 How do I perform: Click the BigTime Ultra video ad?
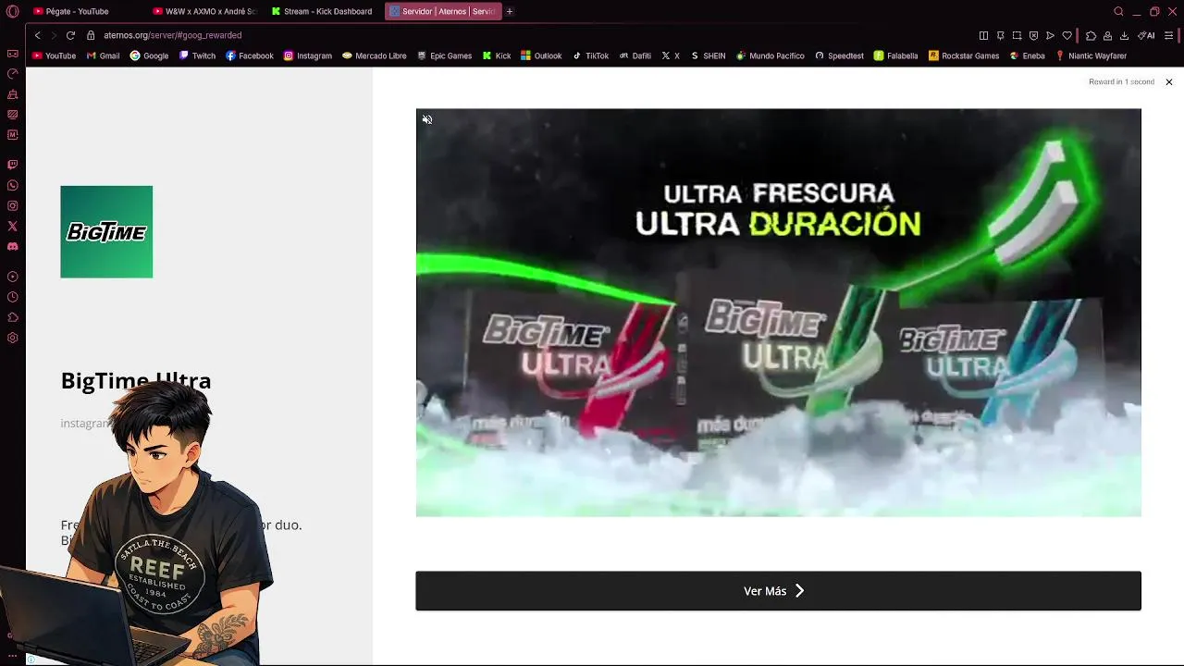(778, 313)
